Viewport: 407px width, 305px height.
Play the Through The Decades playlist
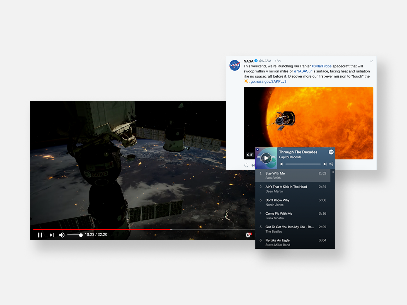[266, 158]
